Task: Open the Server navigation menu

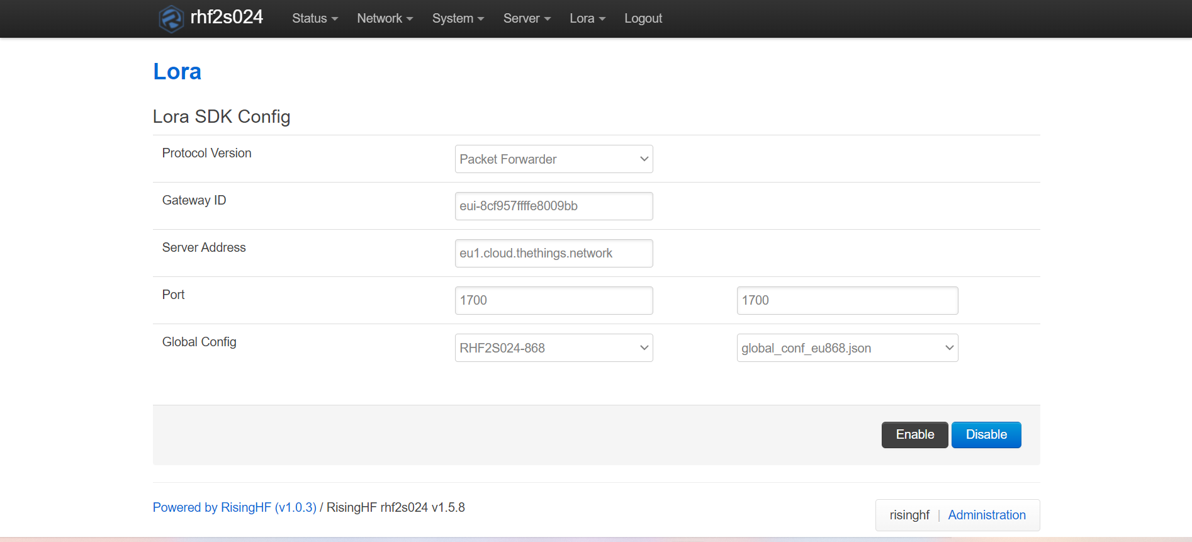Action: 527,18
